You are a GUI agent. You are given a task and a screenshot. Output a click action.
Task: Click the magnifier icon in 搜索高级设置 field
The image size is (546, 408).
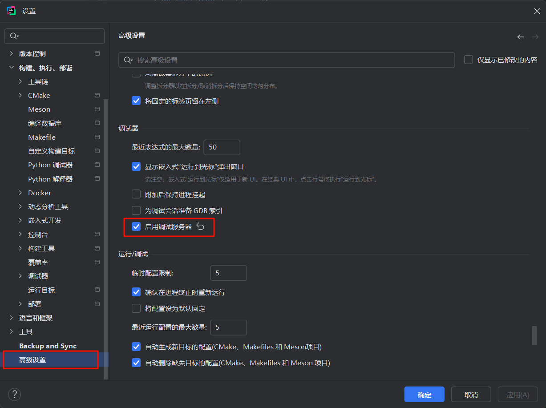tap(128, 60)
